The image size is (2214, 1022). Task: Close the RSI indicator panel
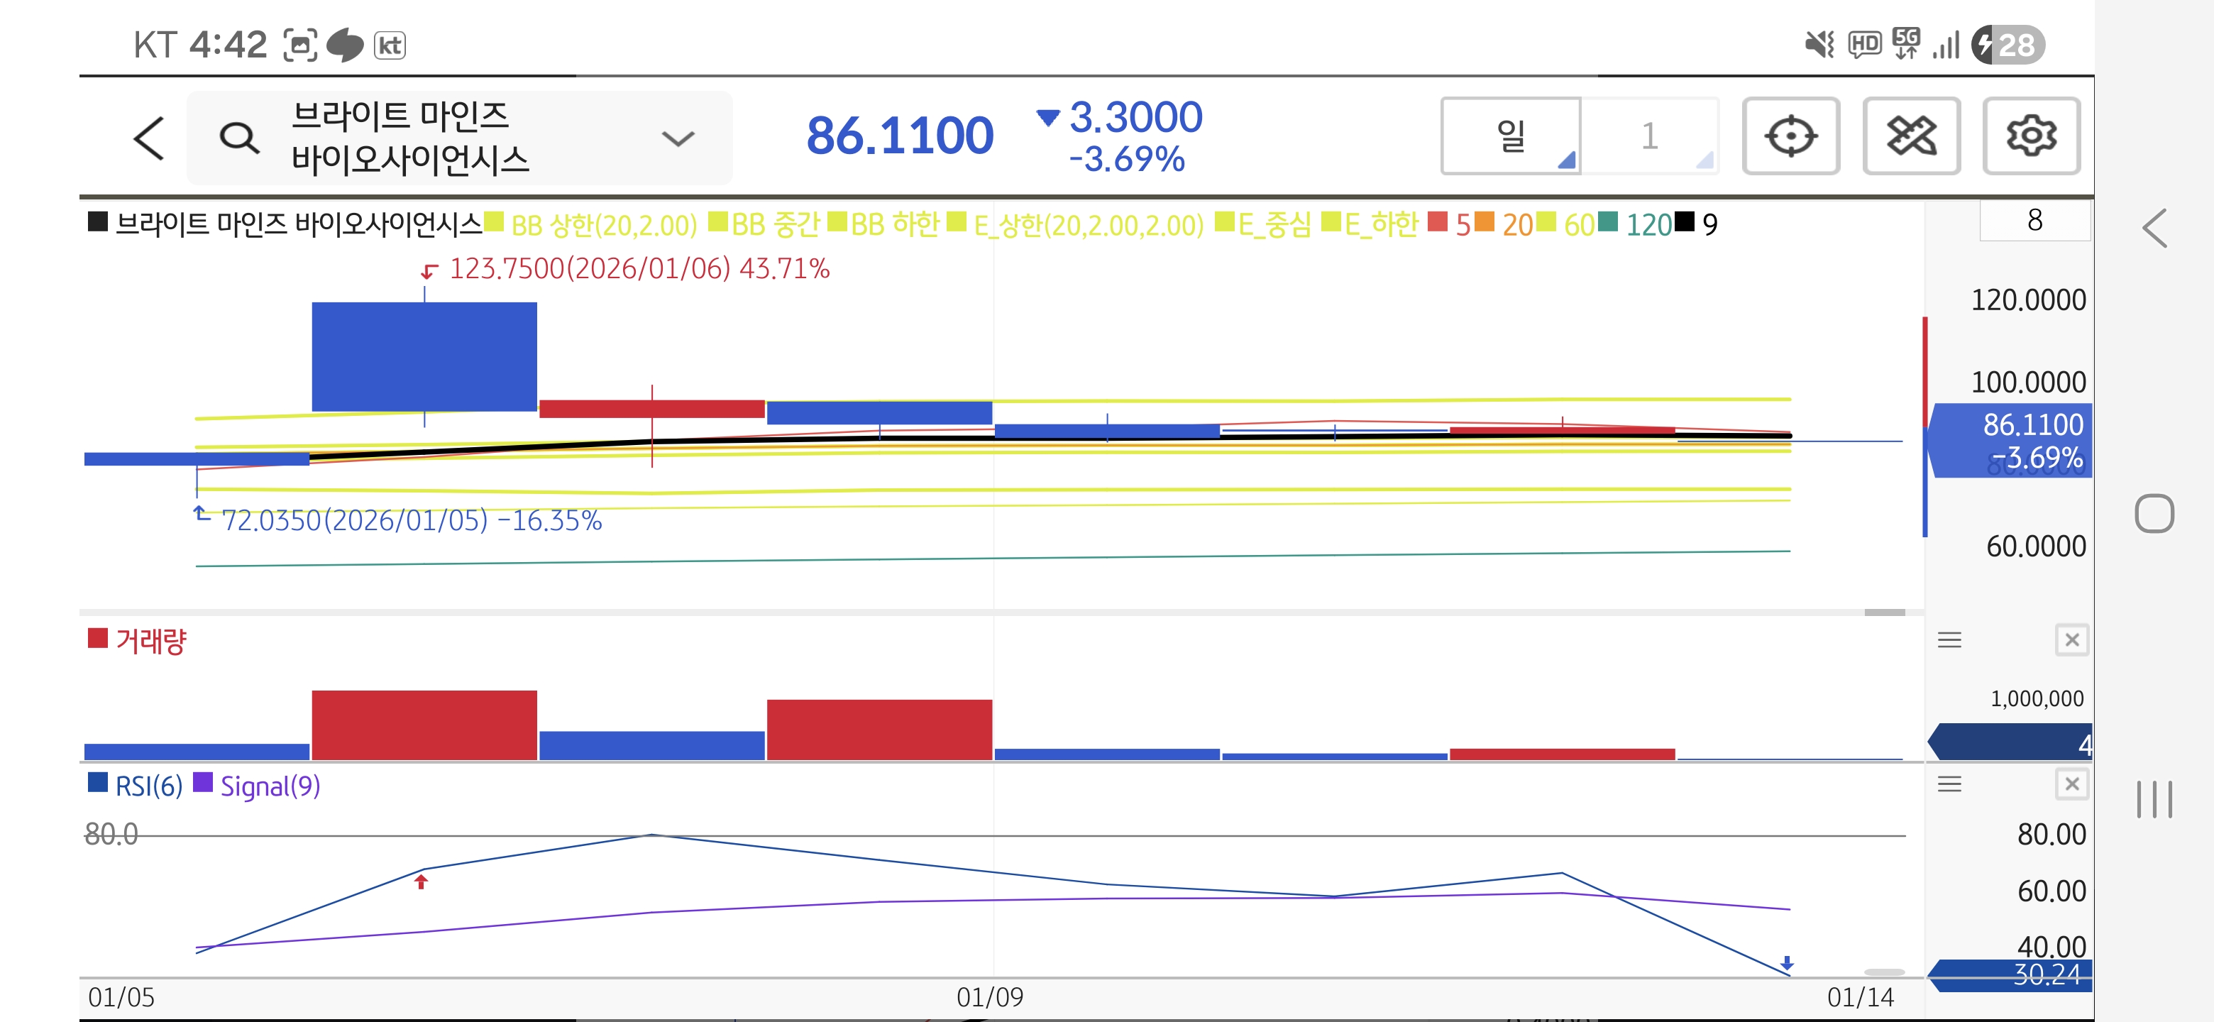(x=2071, y=783)
